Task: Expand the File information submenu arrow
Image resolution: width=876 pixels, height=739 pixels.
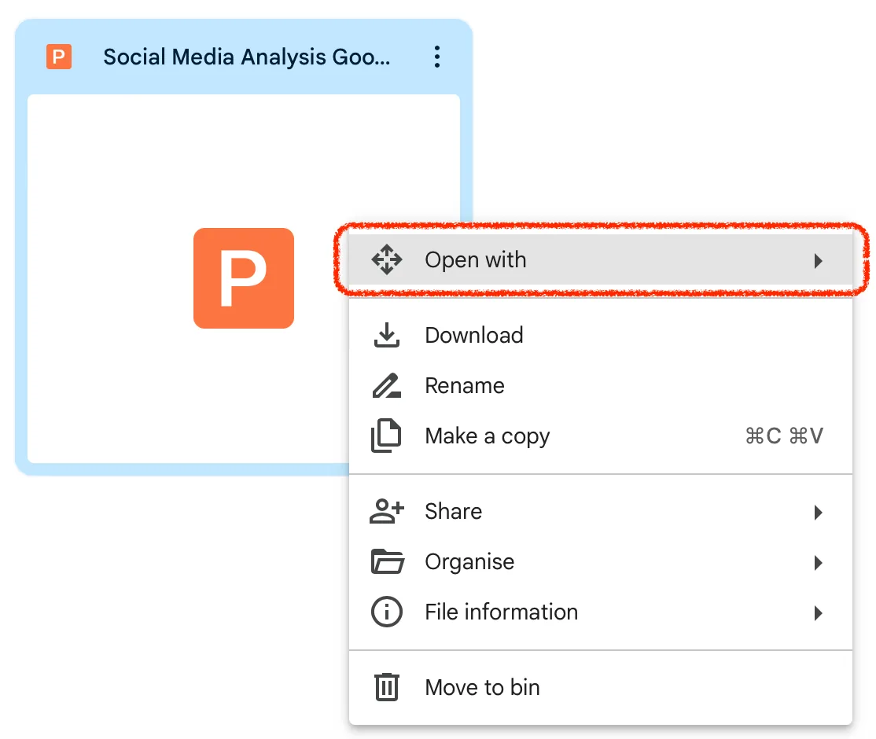Action: [819, 612]
